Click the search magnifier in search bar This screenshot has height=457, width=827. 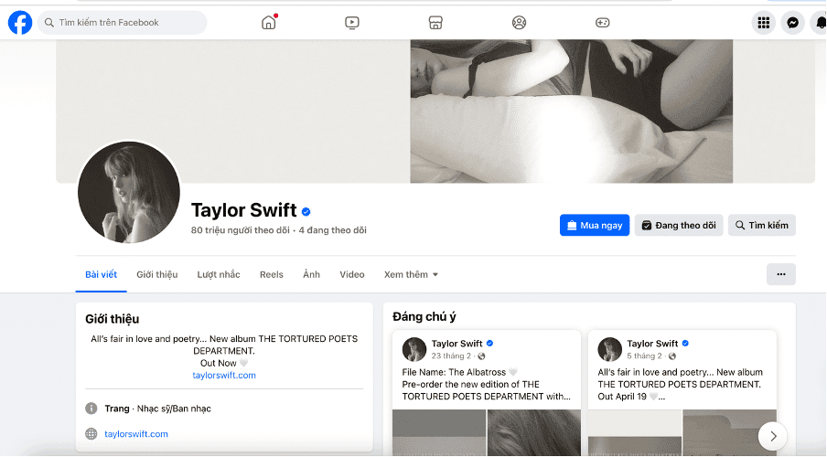point(49,23)
